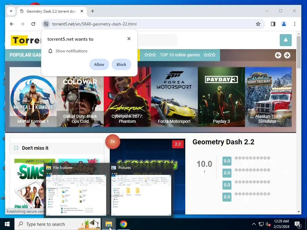Click the browser back arrow
The height and width of the screenshot is (230, 307).
[x=12, y=24]
